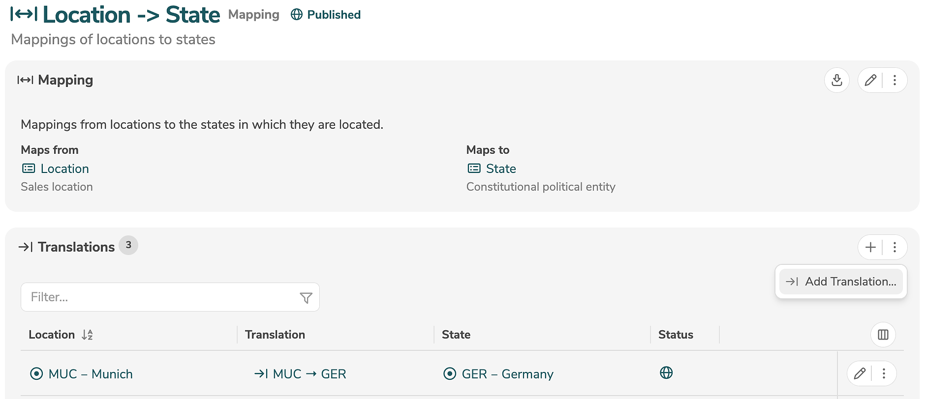Click the Published status badge
The height and width of the screenshot is (399, 926).
(326, 15)
